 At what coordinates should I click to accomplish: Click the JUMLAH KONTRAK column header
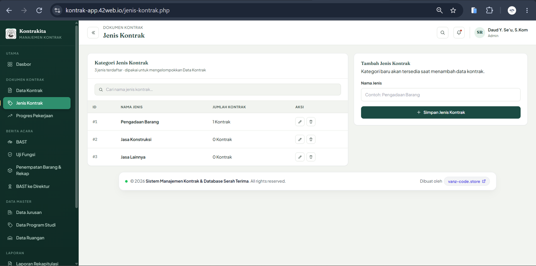pyautogui.click(x=229, y=107)
